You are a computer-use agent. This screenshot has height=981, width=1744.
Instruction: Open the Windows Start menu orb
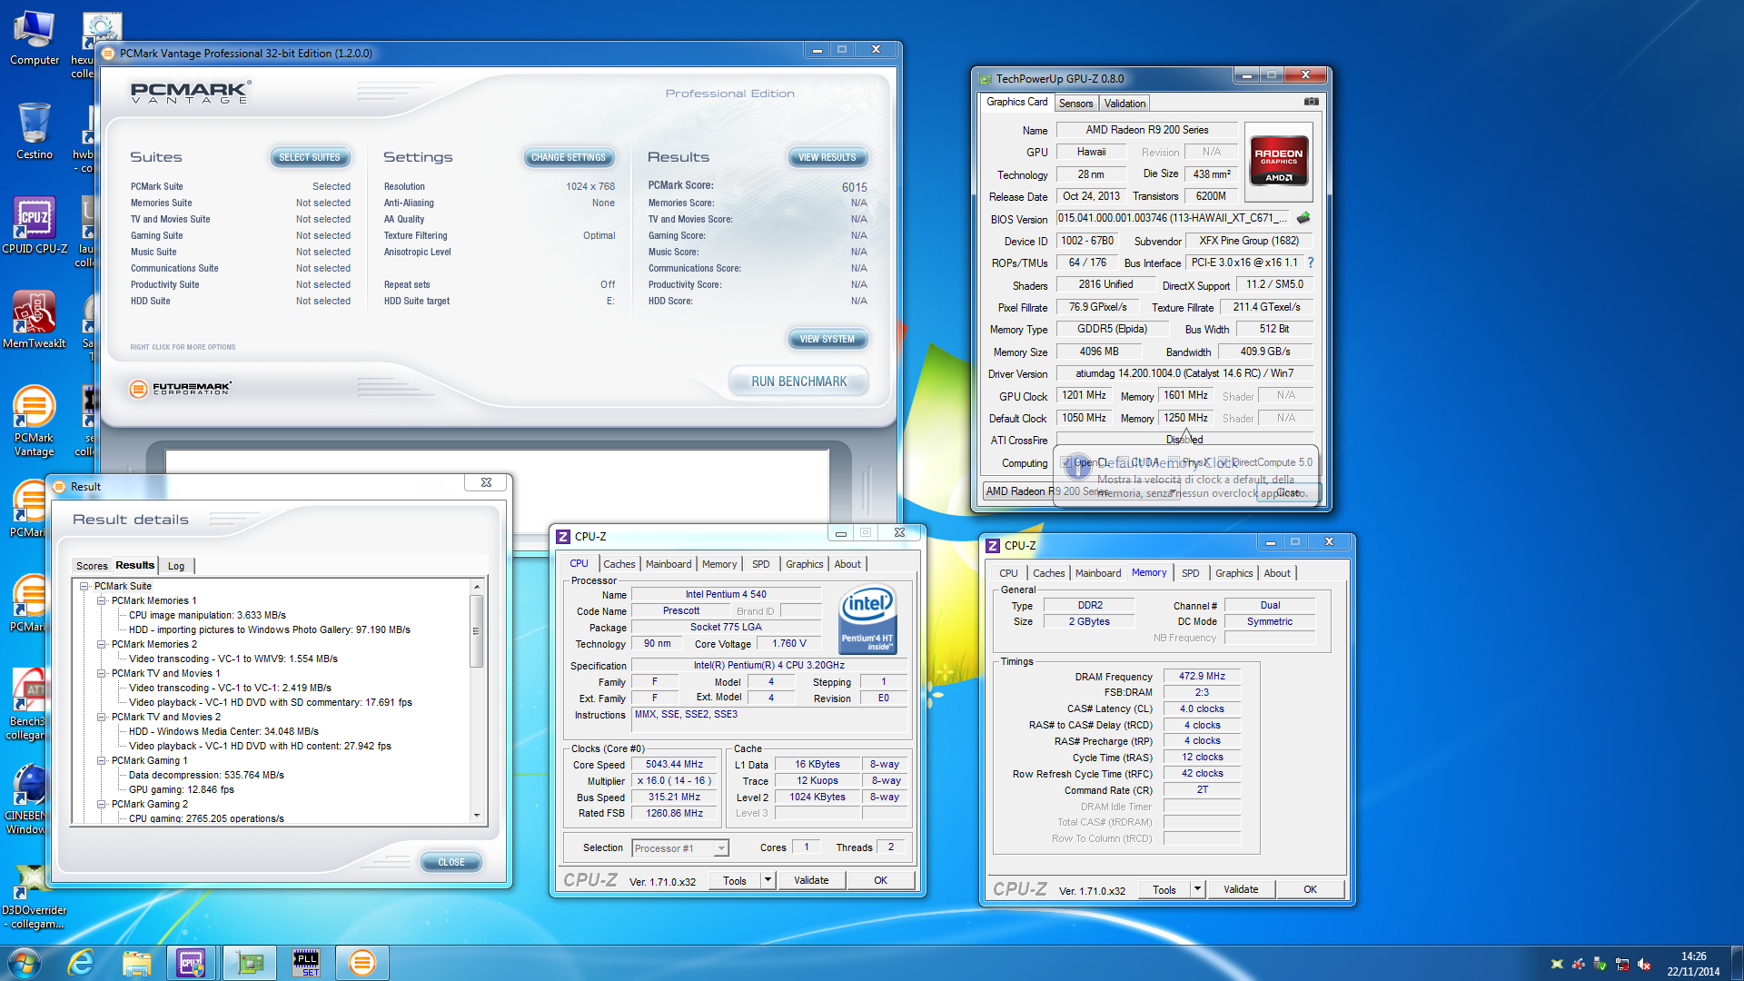(x=25, y=963)
